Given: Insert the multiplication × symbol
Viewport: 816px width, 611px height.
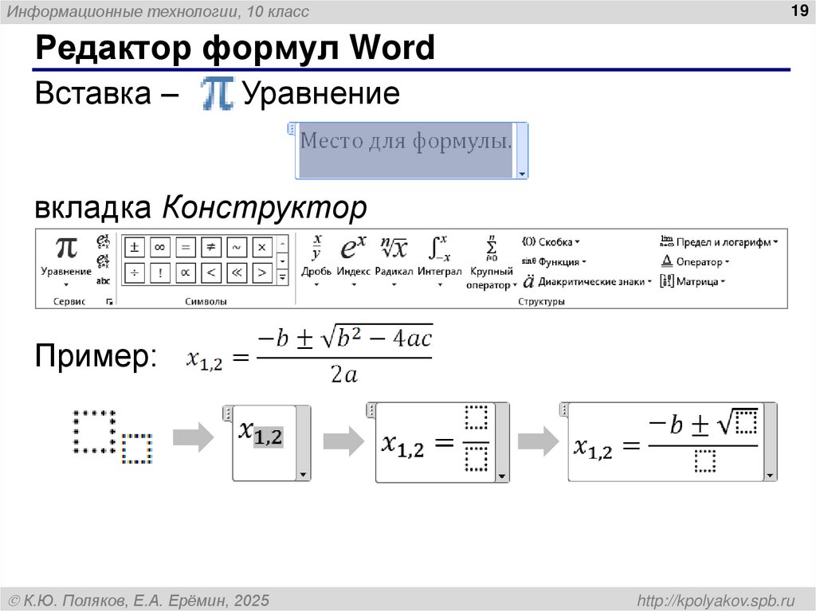Looking at the screenshot, I should click(x=261, y=247).
